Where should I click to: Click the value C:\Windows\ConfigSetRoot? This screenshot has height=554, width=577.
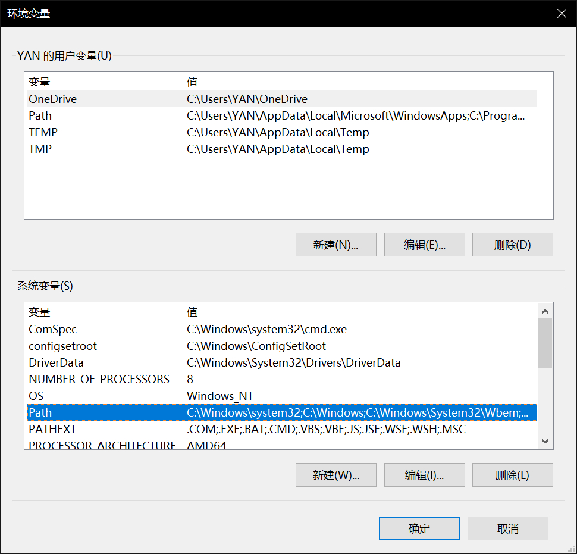tap(256, 346)
